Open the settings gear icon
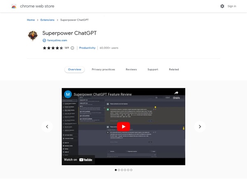This screenshot has height=185, width=247. [222, 6]
